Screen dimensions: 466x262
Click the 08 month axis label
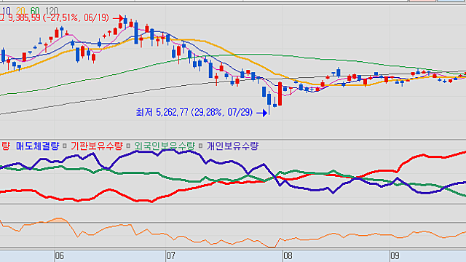(288, 255)
